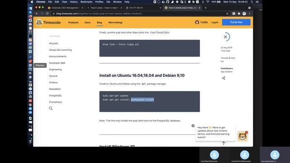The height and width of the screenshot is (163, 290).
Task: Open the Profiles menu
Action: (x=99, y=2)
